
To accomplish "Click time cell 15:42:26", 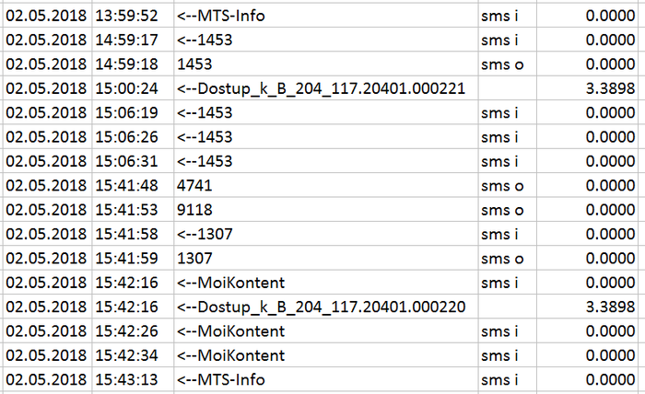I will [132, 330].
